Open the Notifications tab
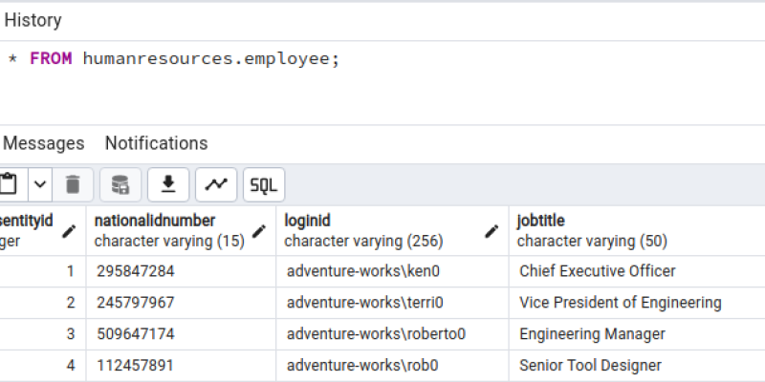Image resolution: width=765 pixels, height=382 pixels. (157, 143)
